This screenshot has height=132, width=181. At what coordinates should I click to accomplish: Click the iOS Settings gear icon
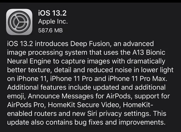click(x=19, y=22)
